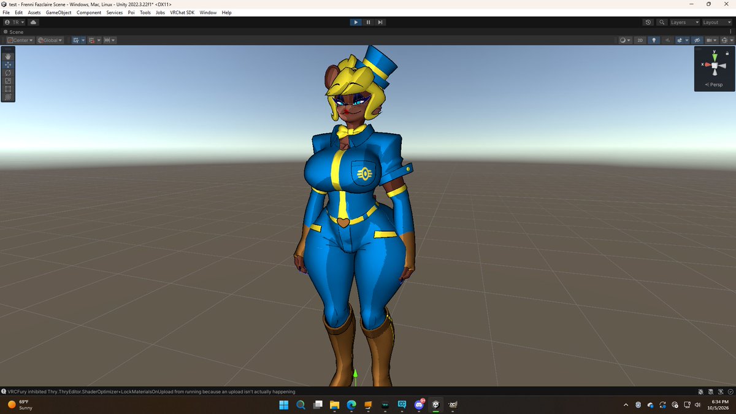Select the Rect transform tool
The height and width of the screenshot is (414, 736).
pos(8,88)
